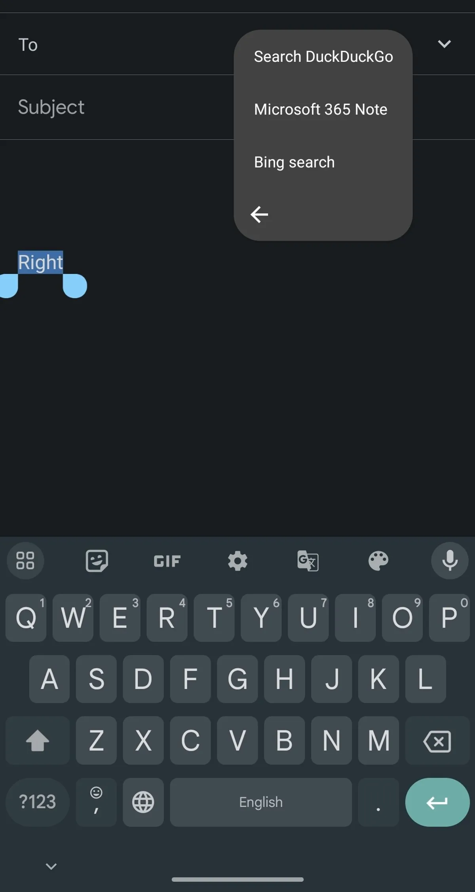Open the keyboard apps grid menu

click(25, 560)
